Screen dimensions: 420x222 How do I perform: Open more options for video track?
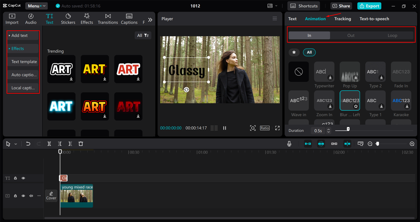(39, 196)
